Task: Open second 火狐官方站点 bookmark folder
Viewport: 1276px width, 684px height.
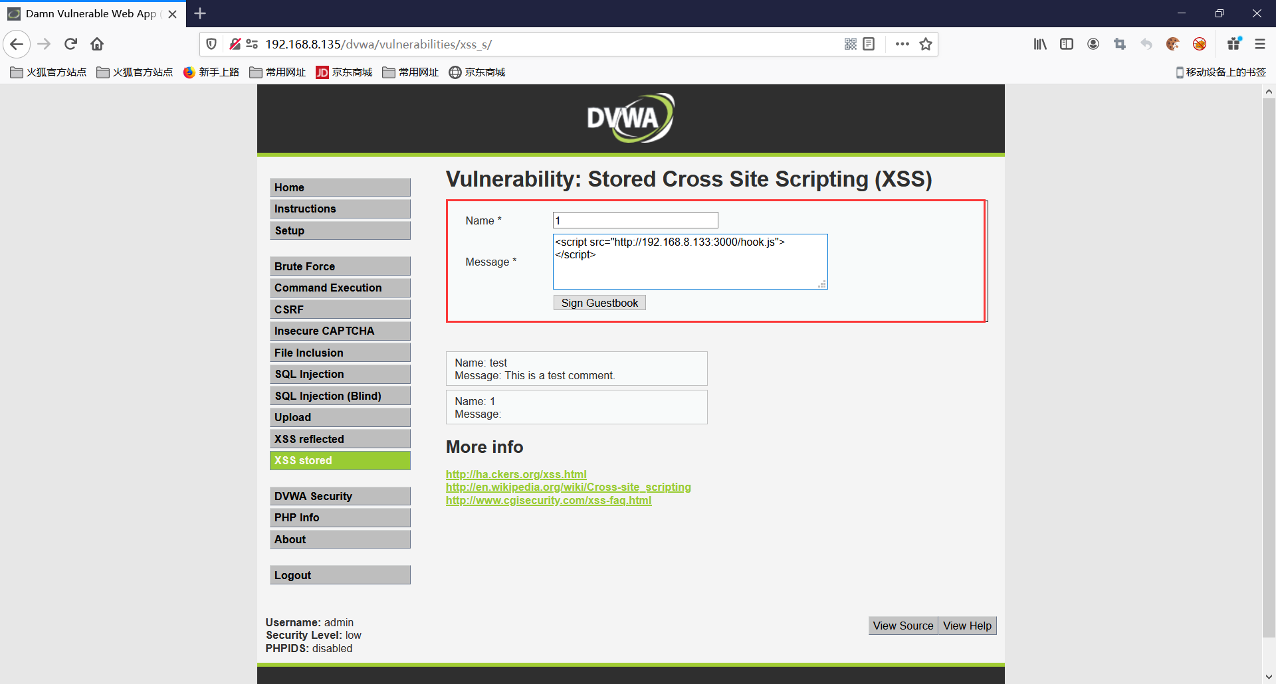Action: pos(135,72)
